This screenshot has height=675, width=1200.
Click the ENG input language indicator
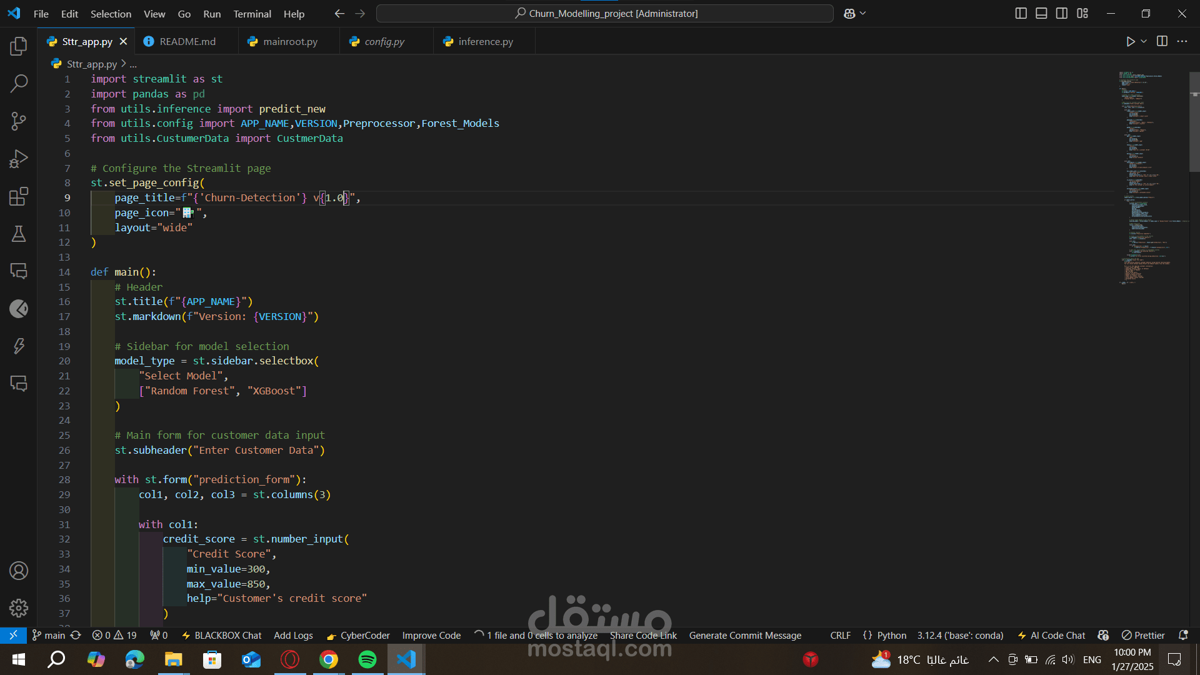tap(1092, 659)
